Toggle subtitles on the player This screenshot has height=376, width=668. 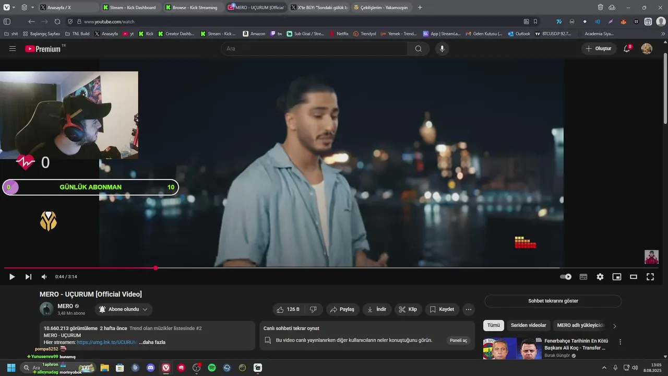click(583, 277)
